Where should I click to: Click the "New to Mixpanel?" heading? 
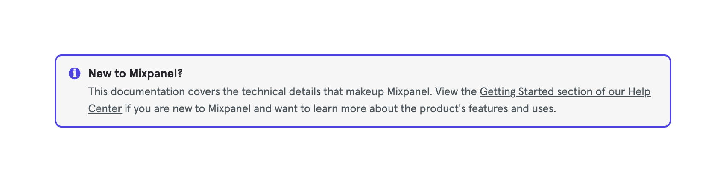(135, 74)
